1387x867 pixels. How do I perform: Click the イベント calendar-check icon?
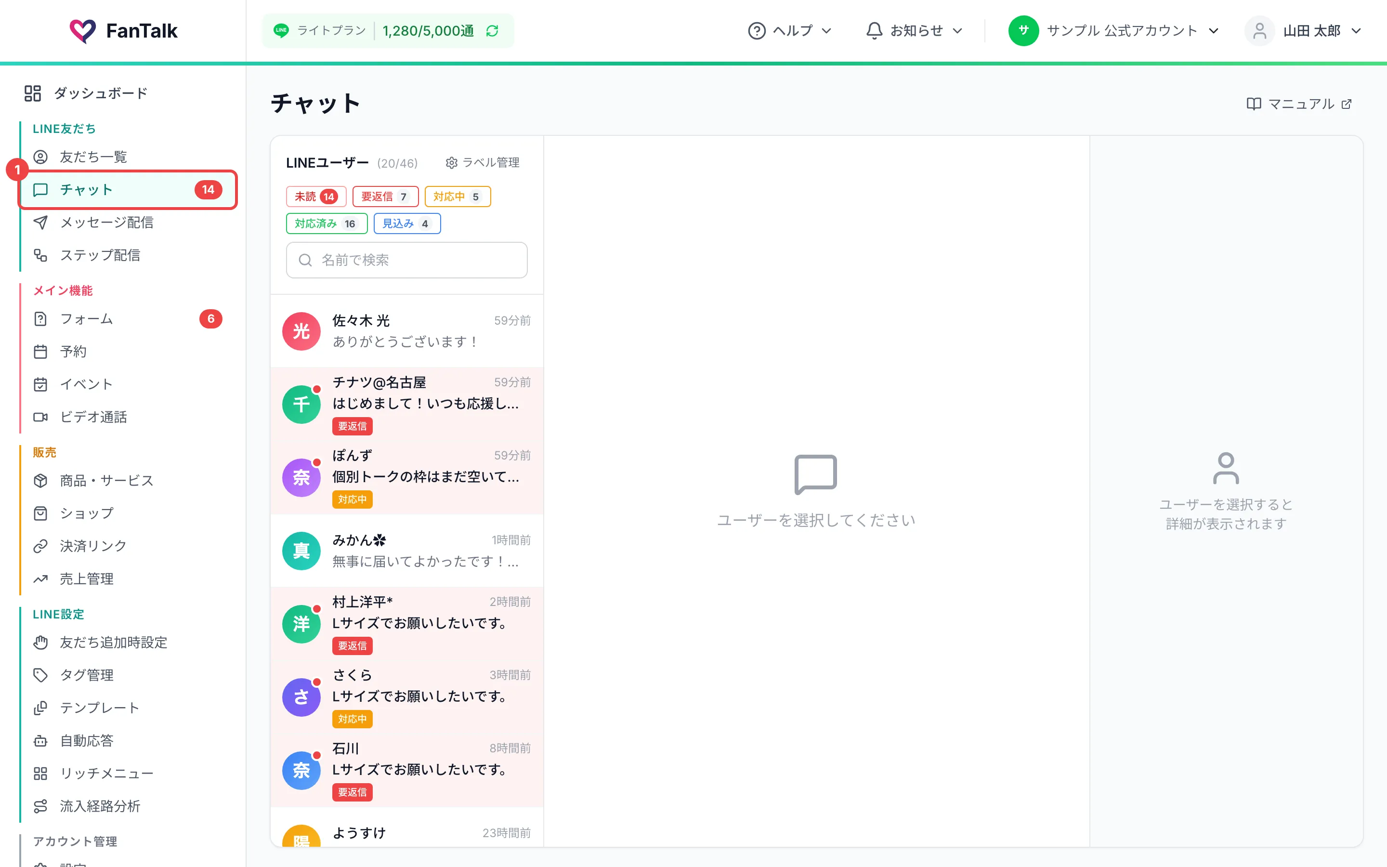[x=40, y=384]
